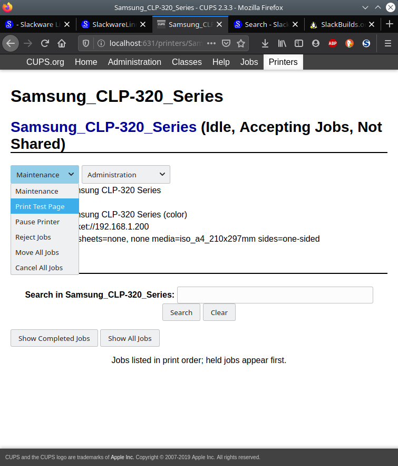398x466 pixels.
Task: Open the Firefox hamburger menu
Action: click(x=388, y=43)
